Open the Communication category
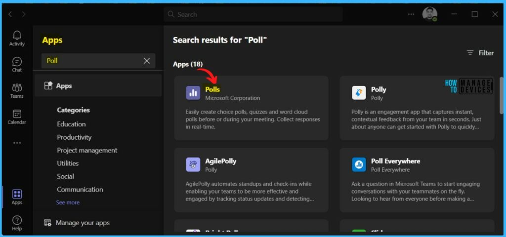The image size is (506, 237). coord(80,190)
